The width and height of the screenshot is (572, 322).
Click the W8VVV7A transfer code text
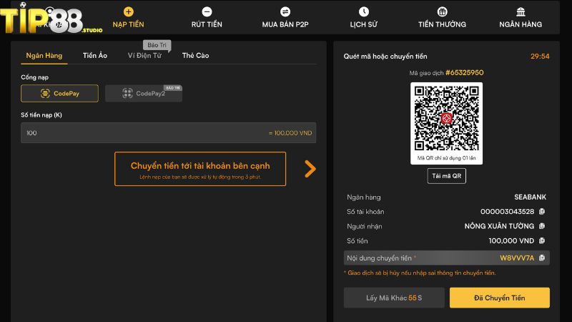click(516, 258)
